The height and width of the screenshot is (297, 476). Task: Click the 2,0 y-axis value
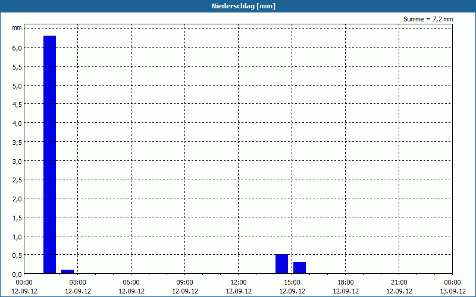17,199
